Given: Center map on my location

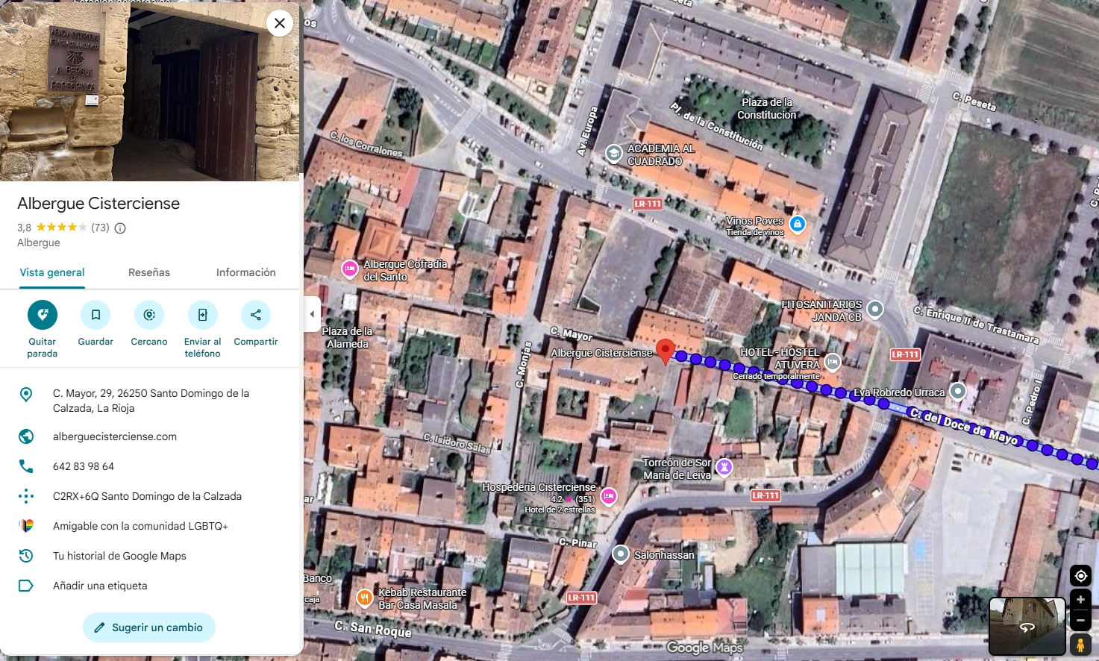Looking at the screenshot, I should (x=1080, y=576).
